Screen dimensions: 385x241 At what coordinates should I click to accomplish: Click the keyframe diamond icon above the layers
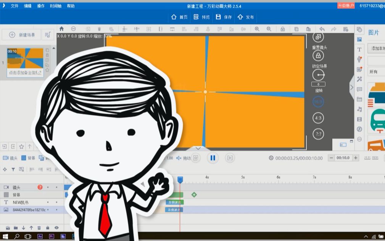tap(5, 169)
